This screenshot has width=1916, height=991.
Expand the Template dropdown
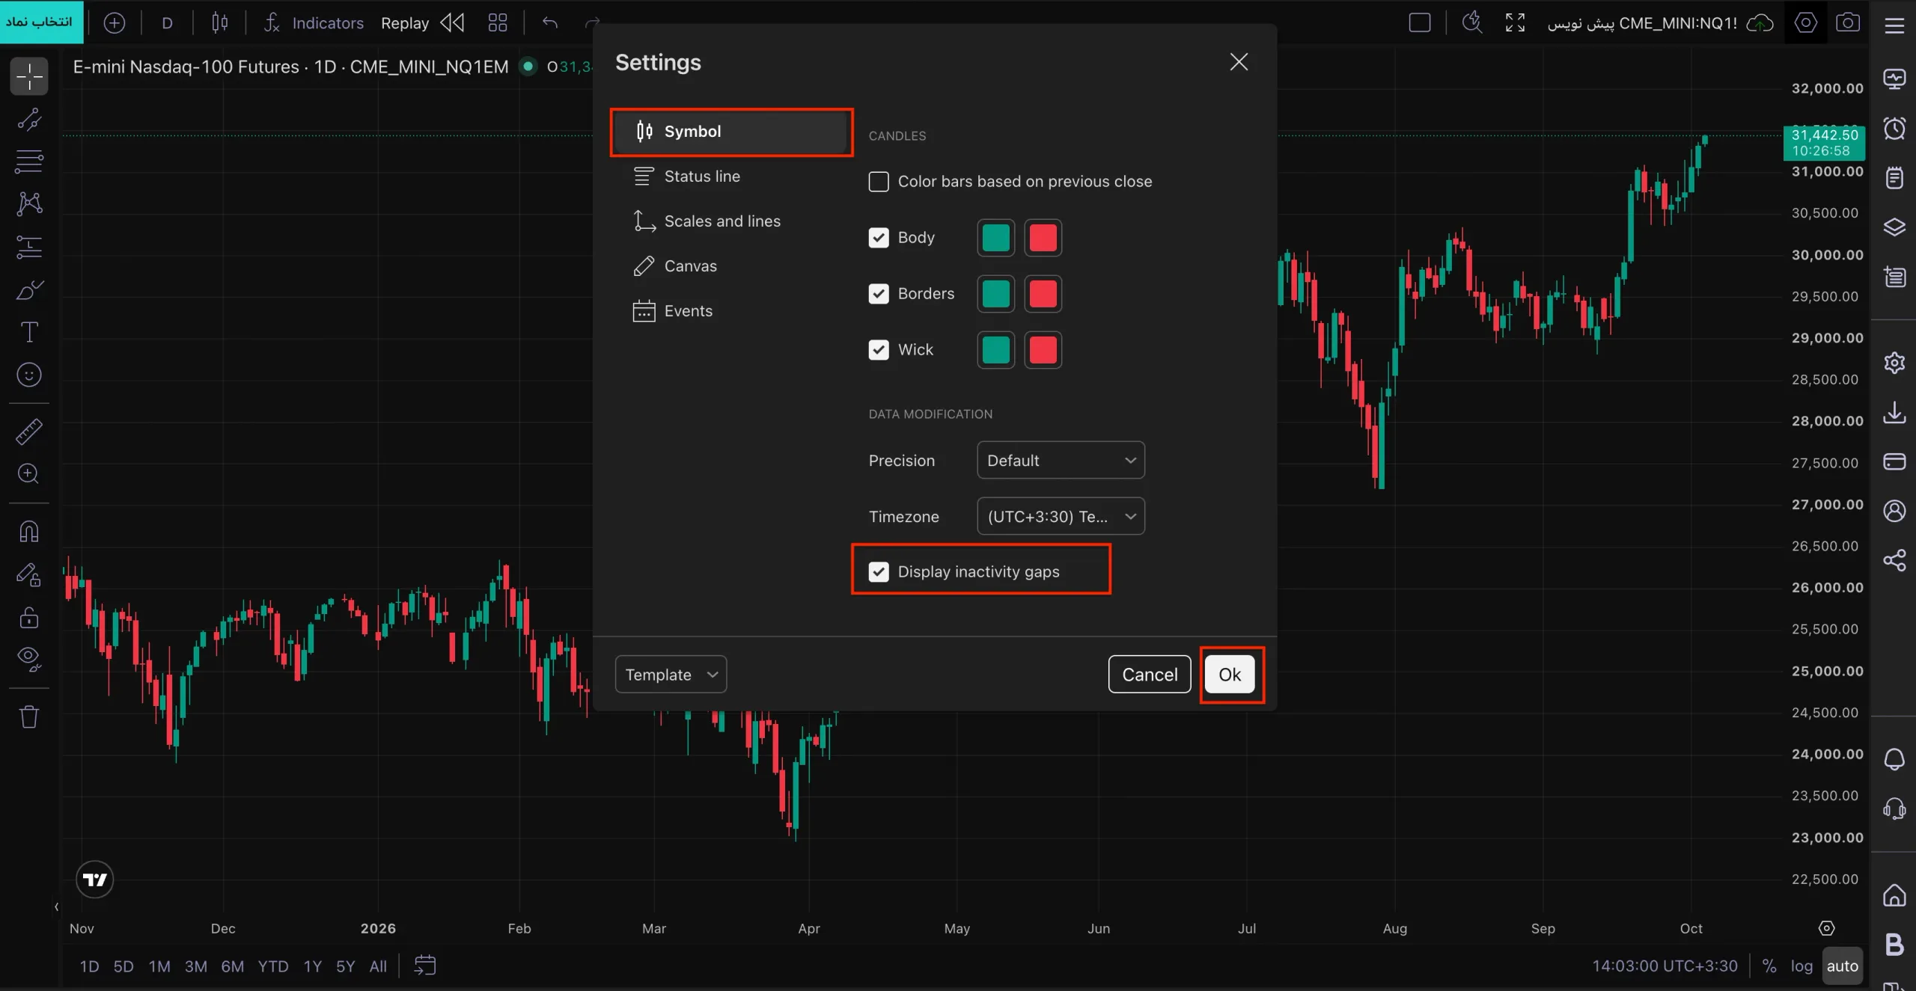[671, 675]
